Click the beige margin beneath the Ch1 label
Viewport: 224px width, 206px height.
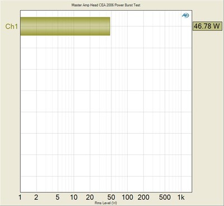[10, 112]
